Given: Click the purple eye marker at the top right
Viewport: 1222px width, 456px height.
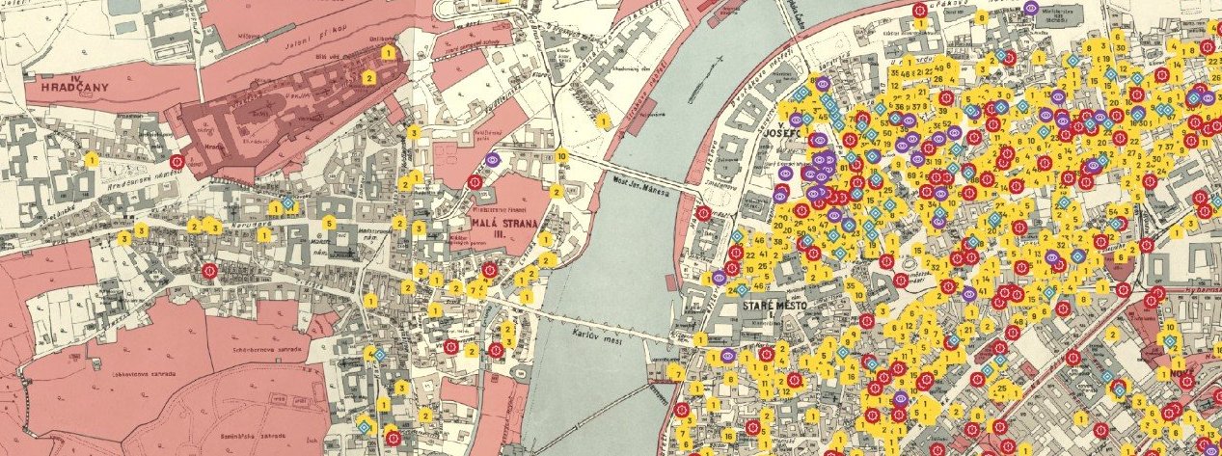Looking at the screenshot, I should 1031,9.
